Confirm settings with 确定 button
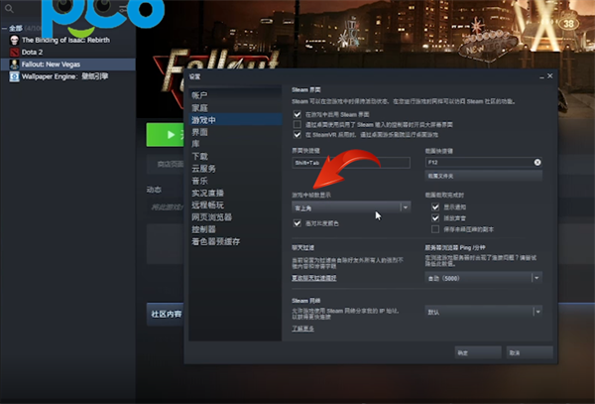Screen dimensions: 595x404 coord(478,352)
